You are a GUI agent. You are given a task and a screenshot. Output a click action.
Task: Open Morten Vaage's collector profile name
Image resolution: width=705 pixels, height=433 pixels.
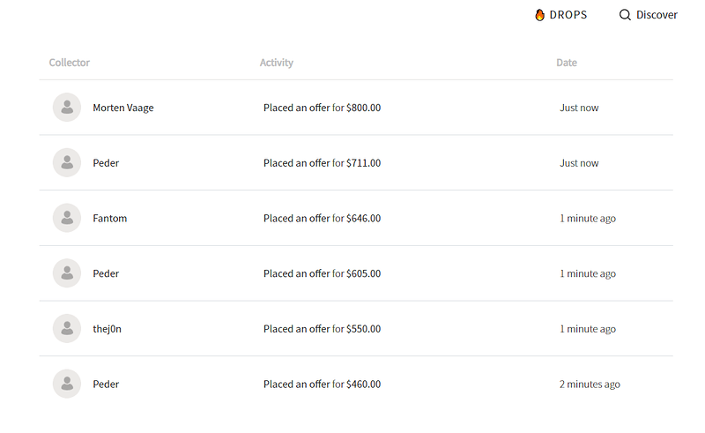click(x=123, y=108)
